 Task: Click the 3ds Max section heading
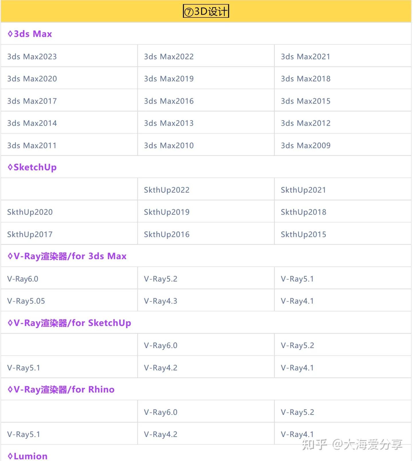[30, 34]
